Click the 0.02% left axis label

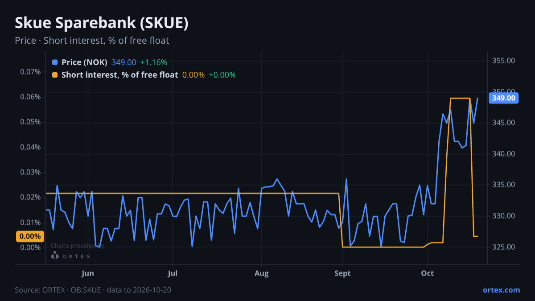click(30, 197)
